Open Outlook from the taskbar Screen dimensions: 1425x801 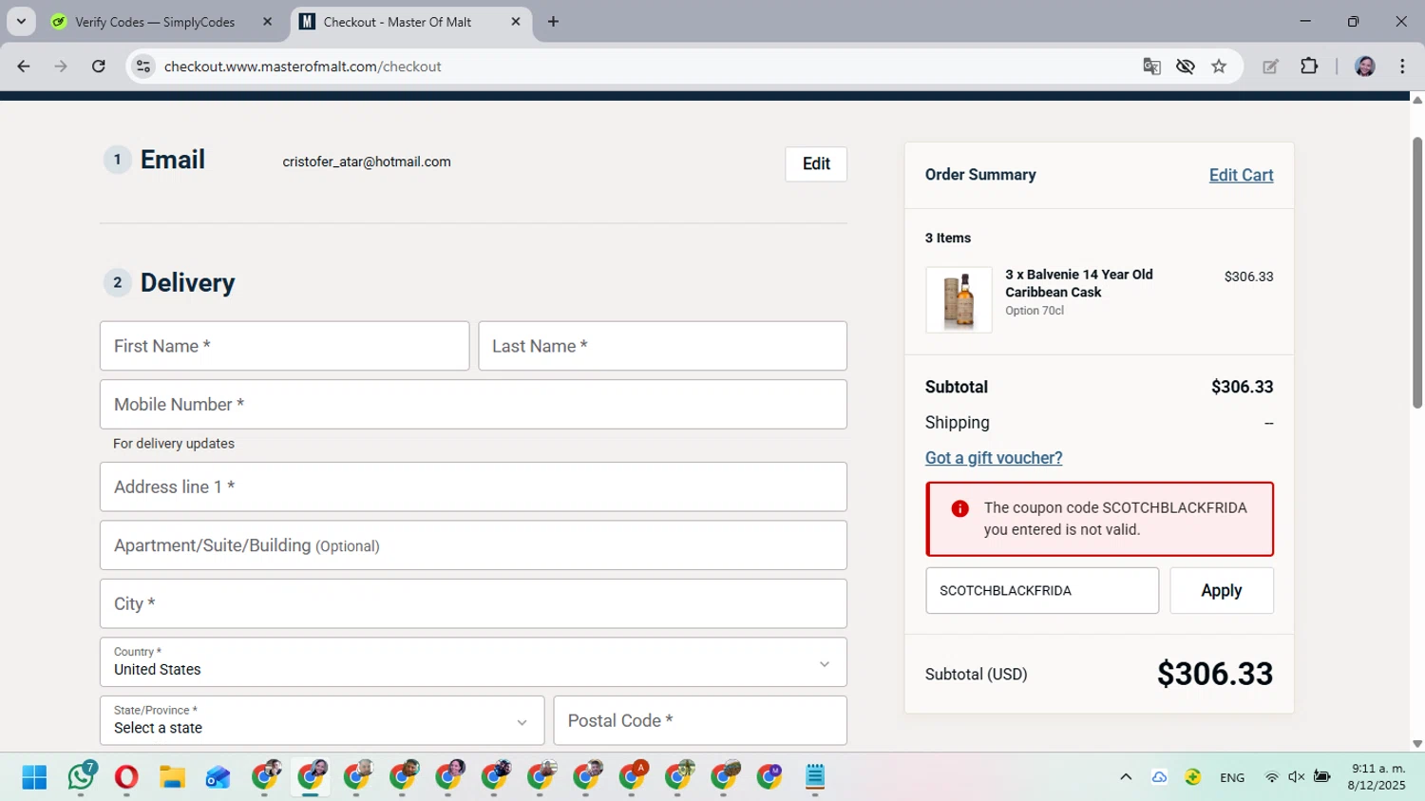[x=218, y=777]
